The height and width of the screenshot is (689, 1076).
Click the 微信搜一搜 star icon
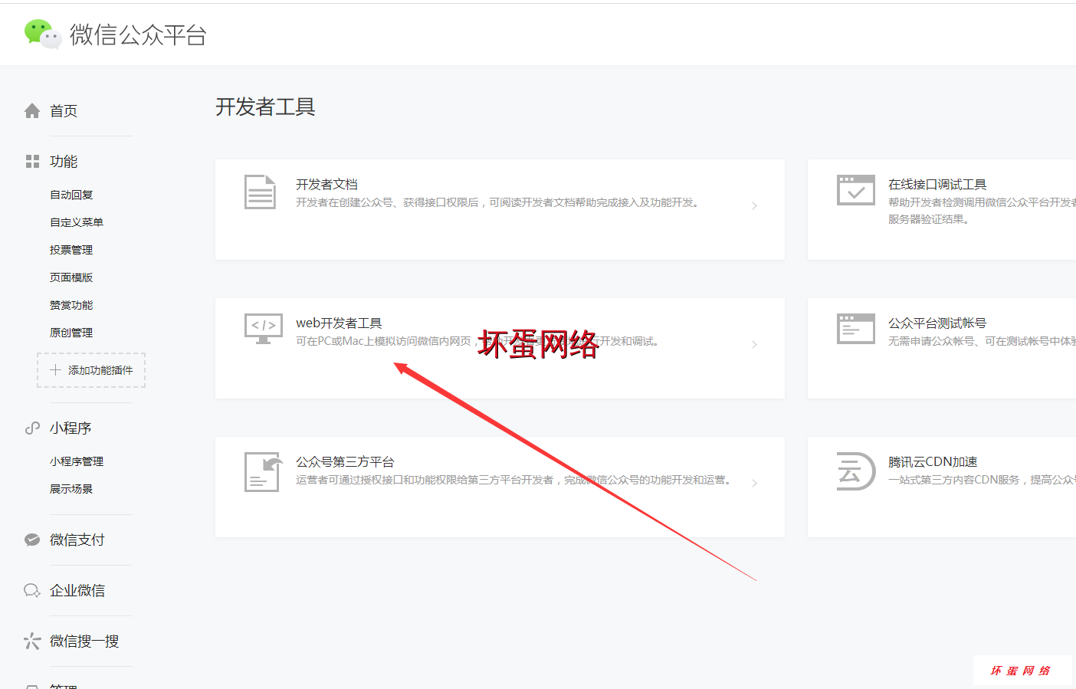[x=32, y=641]
